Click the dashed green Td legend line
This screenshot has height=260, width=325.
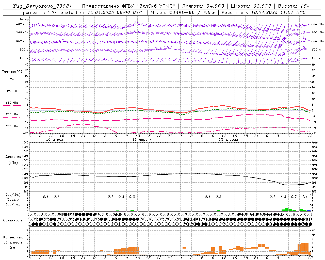click(x=11, y=94)
